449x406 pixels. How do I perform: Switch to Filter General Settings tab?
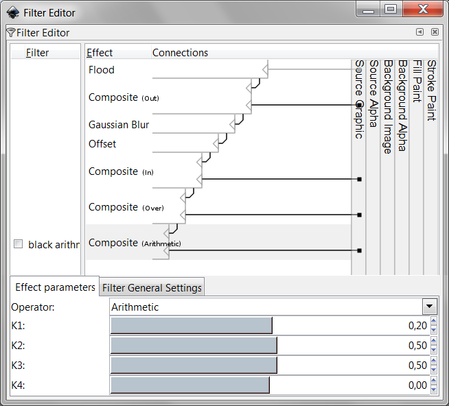tap(152, 288)
